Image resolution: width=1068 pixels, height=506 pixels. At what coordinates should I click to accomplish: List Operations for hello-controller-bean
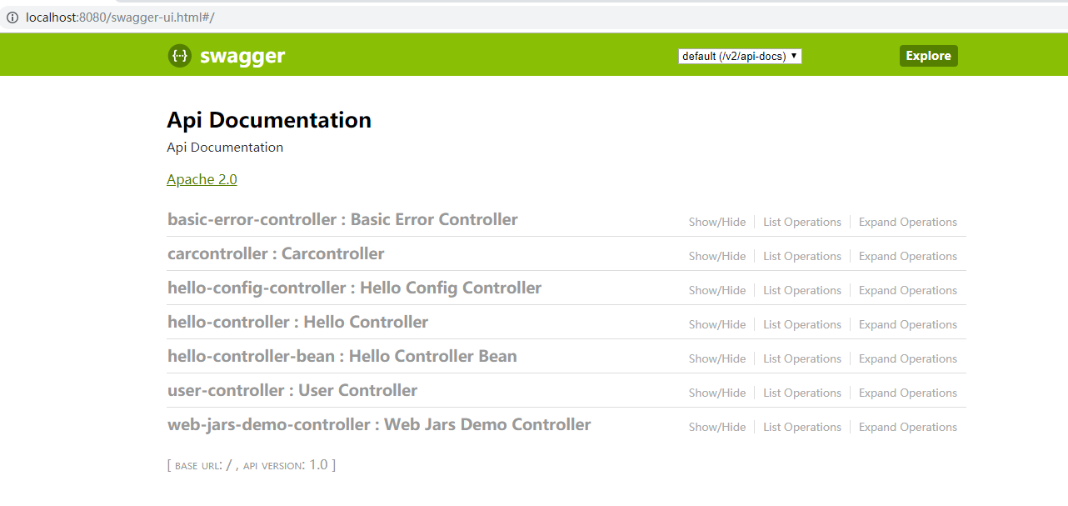(x=802, y=359)
